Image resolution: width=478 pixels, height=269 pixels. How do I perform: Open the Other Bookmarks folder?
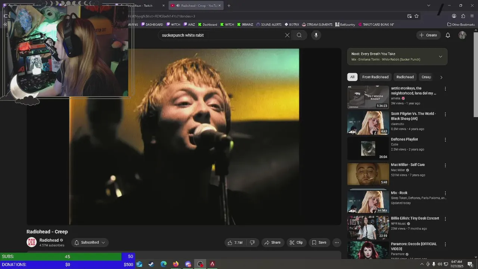tap(461, 25)
